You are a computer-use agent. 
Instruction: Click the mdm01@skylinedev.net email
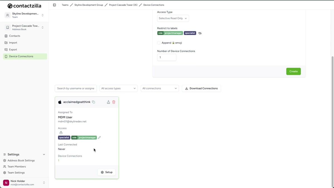(72, 122)
